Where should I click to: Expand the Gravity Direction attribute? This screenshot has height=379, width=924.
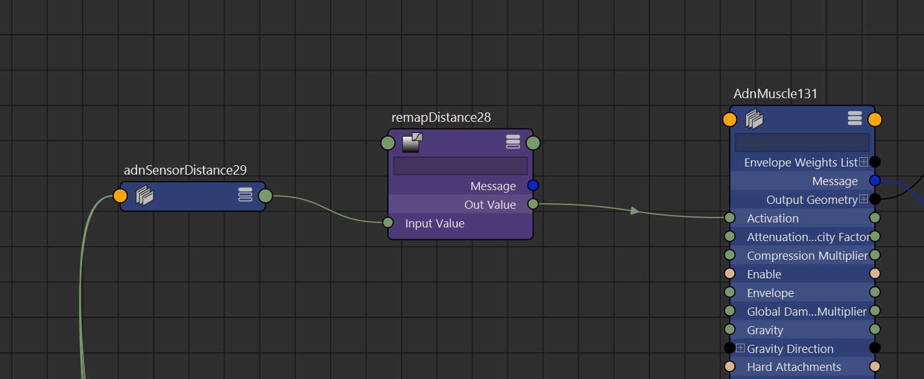click(x=740, y=348)
